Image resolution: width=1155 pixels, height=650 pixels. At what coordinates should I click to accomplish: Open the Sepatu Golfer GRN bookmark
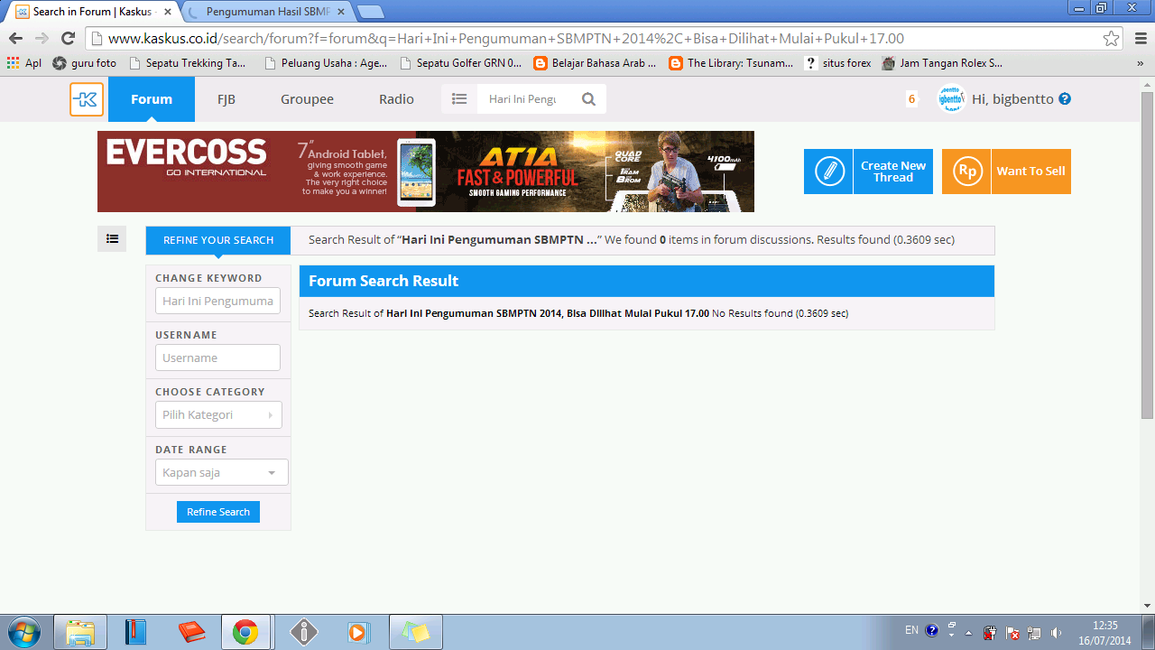pyautogui.click(x=460, y=63)
